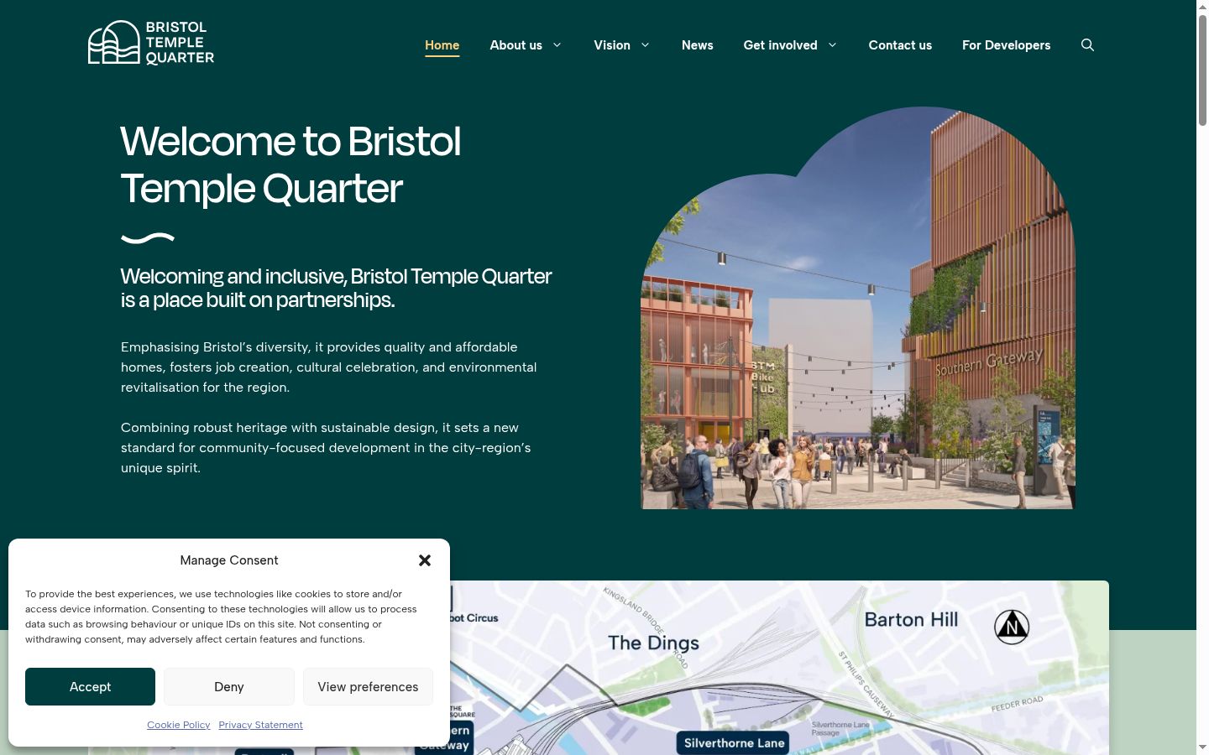This screenshot has height=755, width=1209.
Task: Click the page vertical scrollbar thumb
Action: [x=1202, y=71]
